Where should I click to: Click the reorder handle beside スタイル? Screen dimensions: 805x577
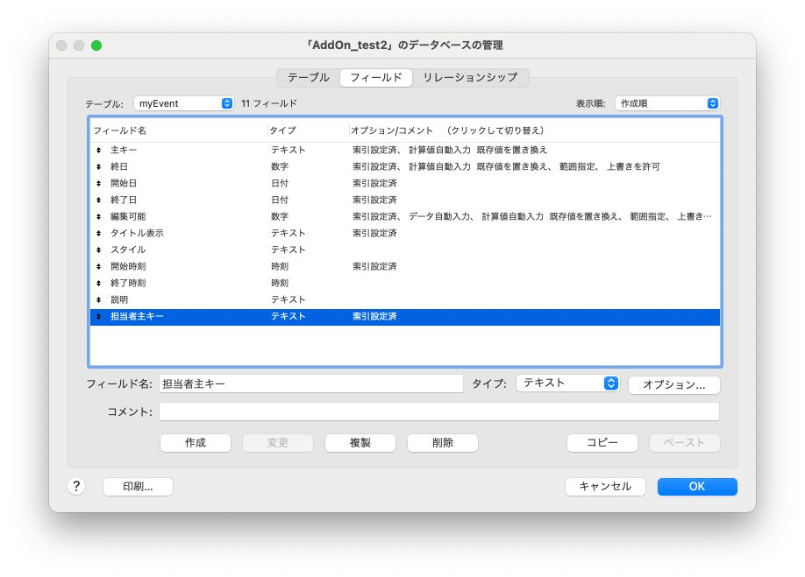pos(98,250)
